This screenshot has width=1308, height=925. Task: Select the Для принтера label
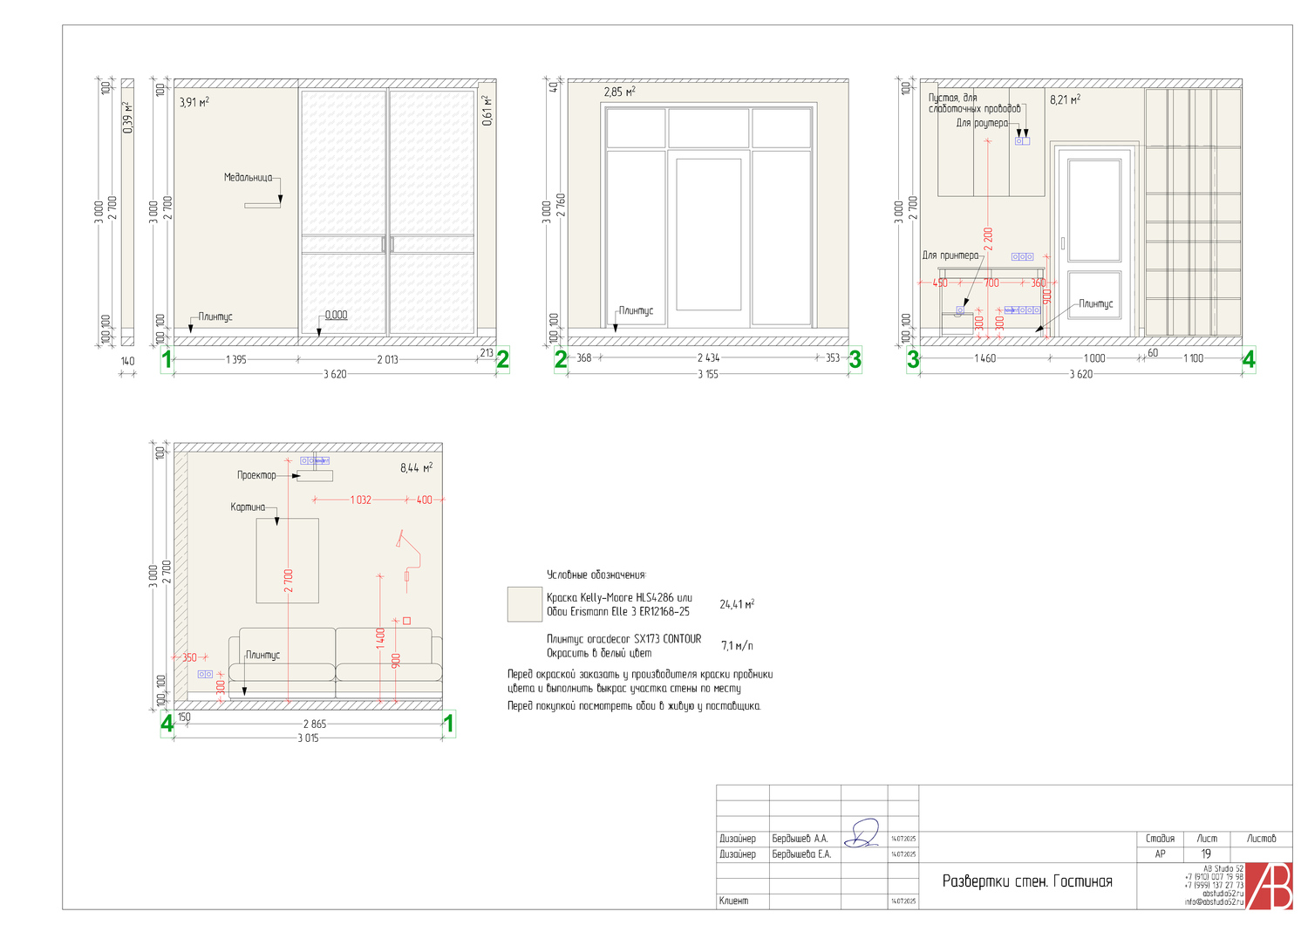(x=950, y=255)
